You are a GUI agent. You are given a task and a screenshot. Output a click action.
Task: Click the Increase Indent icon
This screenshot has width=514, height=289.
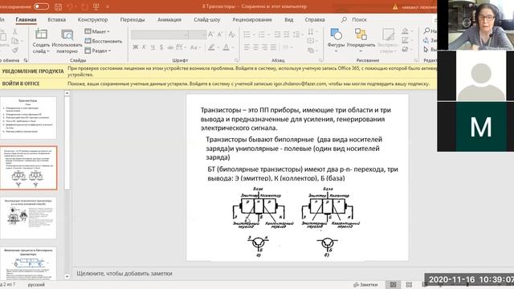[286, 35]
